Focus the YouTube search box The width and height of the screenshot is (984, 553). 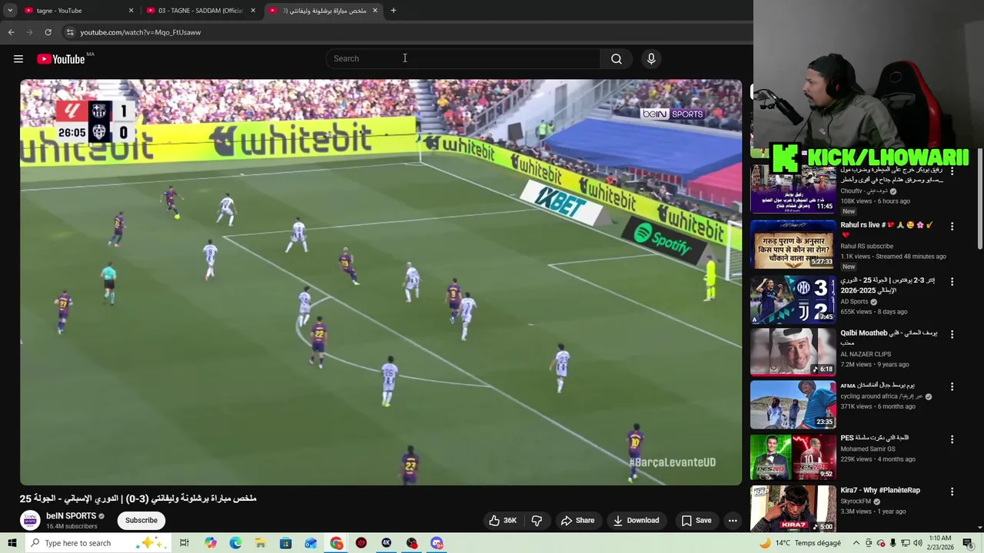pyautogui.click(x=464, y=59)
